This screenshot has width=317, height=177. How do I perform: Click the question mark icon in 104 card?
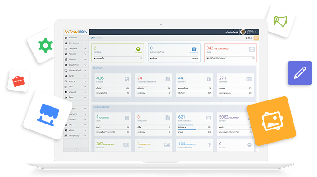(x=209, y=145)
